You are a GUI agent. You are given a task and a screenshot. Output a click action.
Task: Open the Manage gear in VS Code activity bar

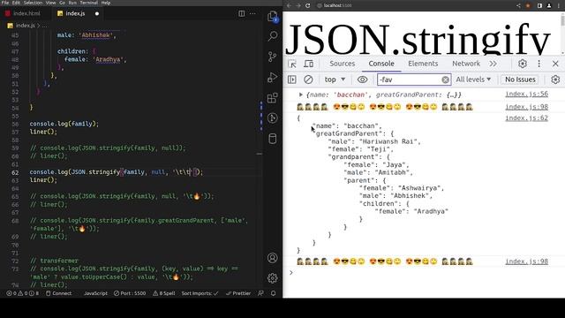(x=273, y=278)
